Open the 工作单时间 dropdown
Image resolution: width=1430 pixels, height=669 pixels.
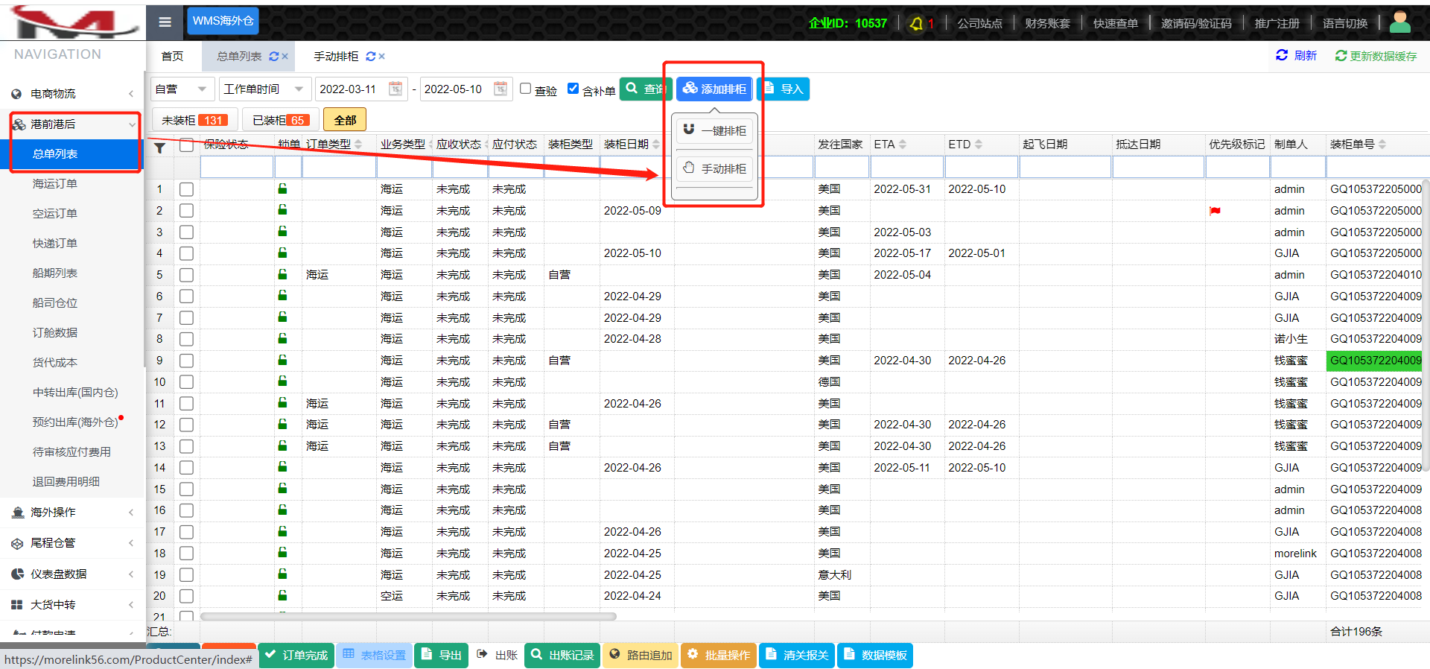[264, 89]
